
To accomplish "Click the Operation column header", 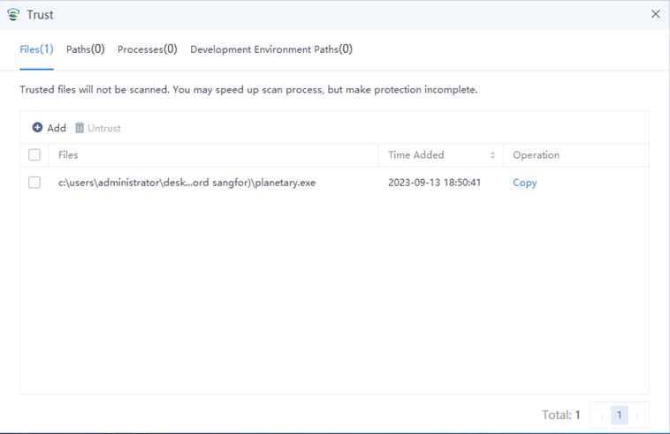I will pos(536,155).
